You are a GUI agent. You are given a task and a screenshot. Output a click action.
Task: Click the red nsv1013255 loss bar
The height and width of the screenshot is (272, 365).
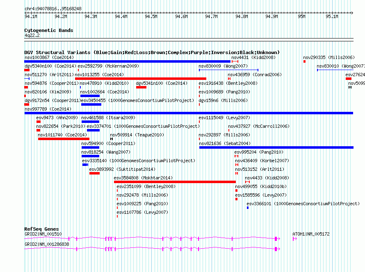(141, 79)
